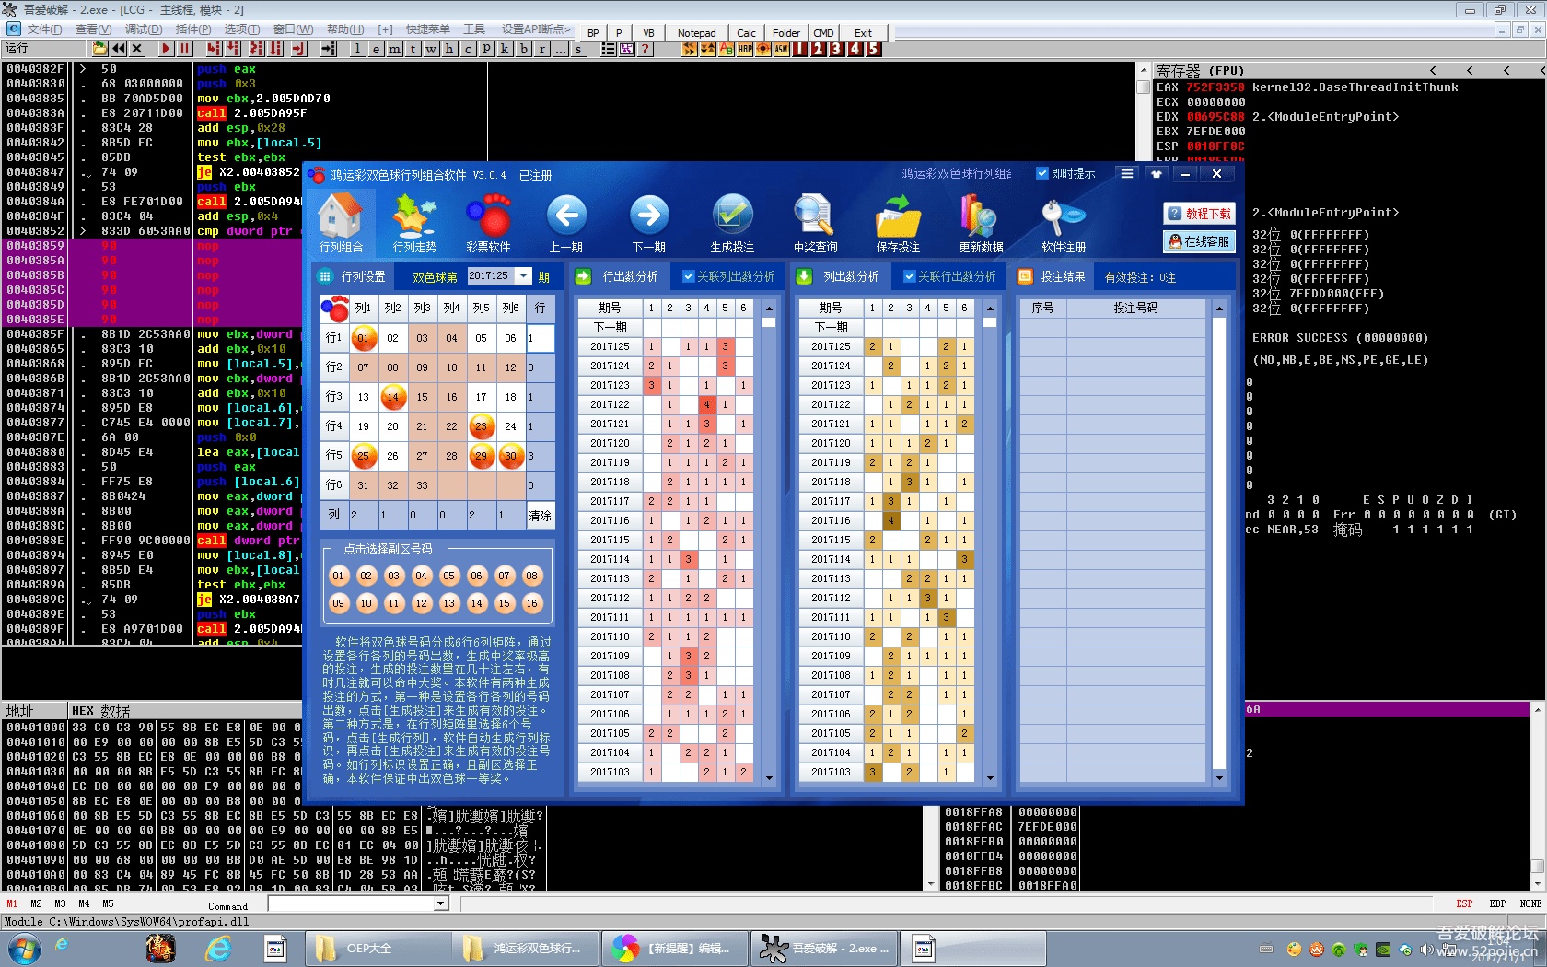Open 中奖查询 magnifier icon
Screen dimensions: 1547x967
[815, 221]
